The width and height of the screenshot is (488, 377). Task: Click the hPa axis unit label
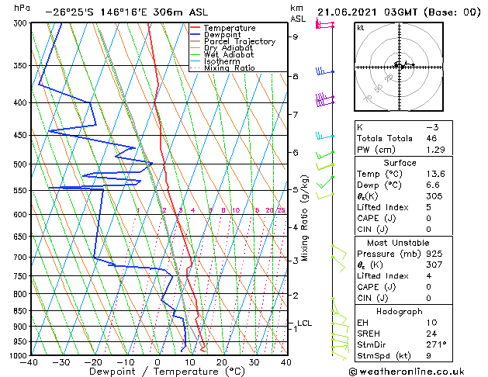[22, 8]
